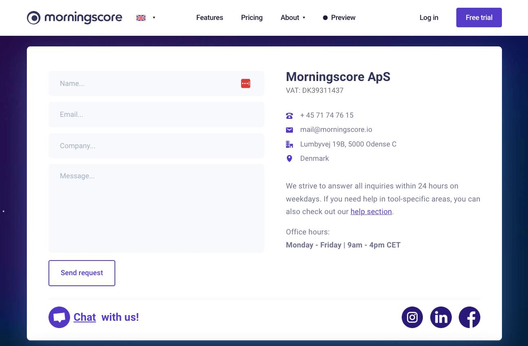Go to the Pricing page
Viewport: 528px width, 346px height.
[252, 18]
